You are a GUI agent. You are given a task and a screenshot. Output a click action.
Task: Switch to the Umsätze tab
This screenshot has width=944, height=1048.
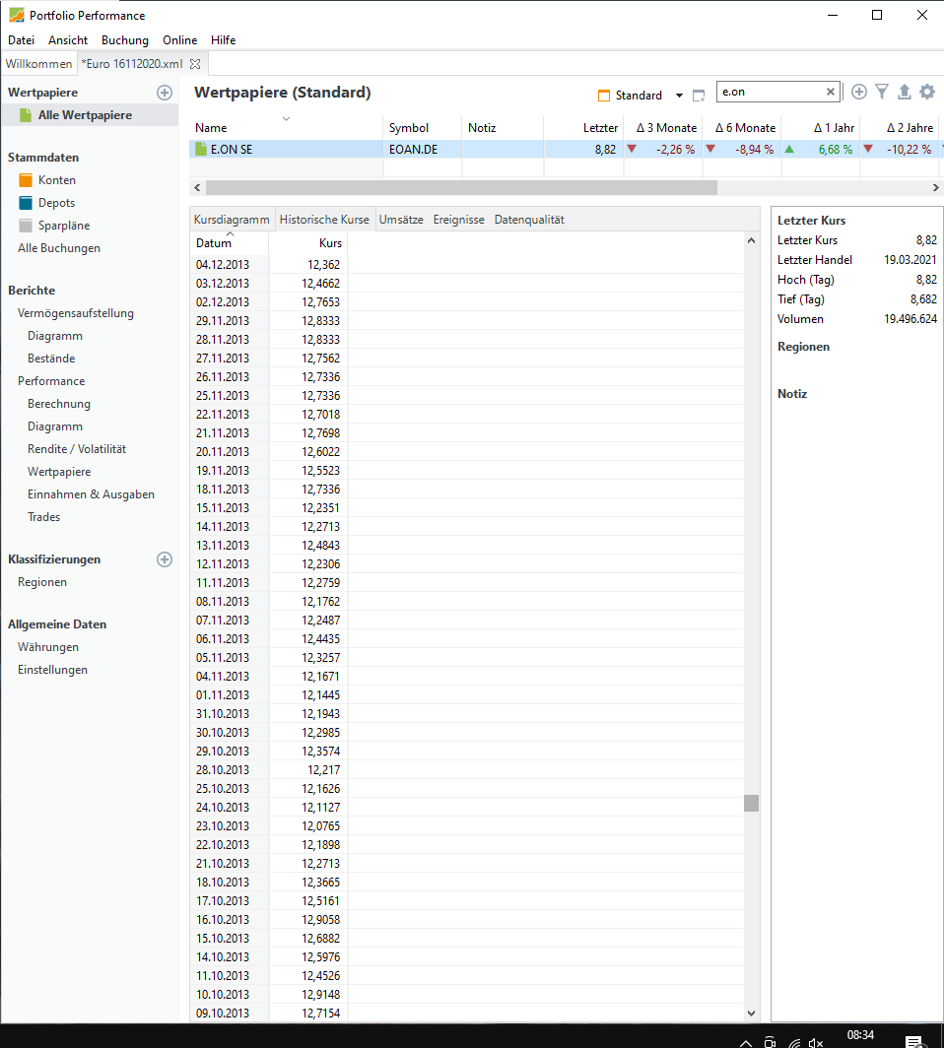401,220
